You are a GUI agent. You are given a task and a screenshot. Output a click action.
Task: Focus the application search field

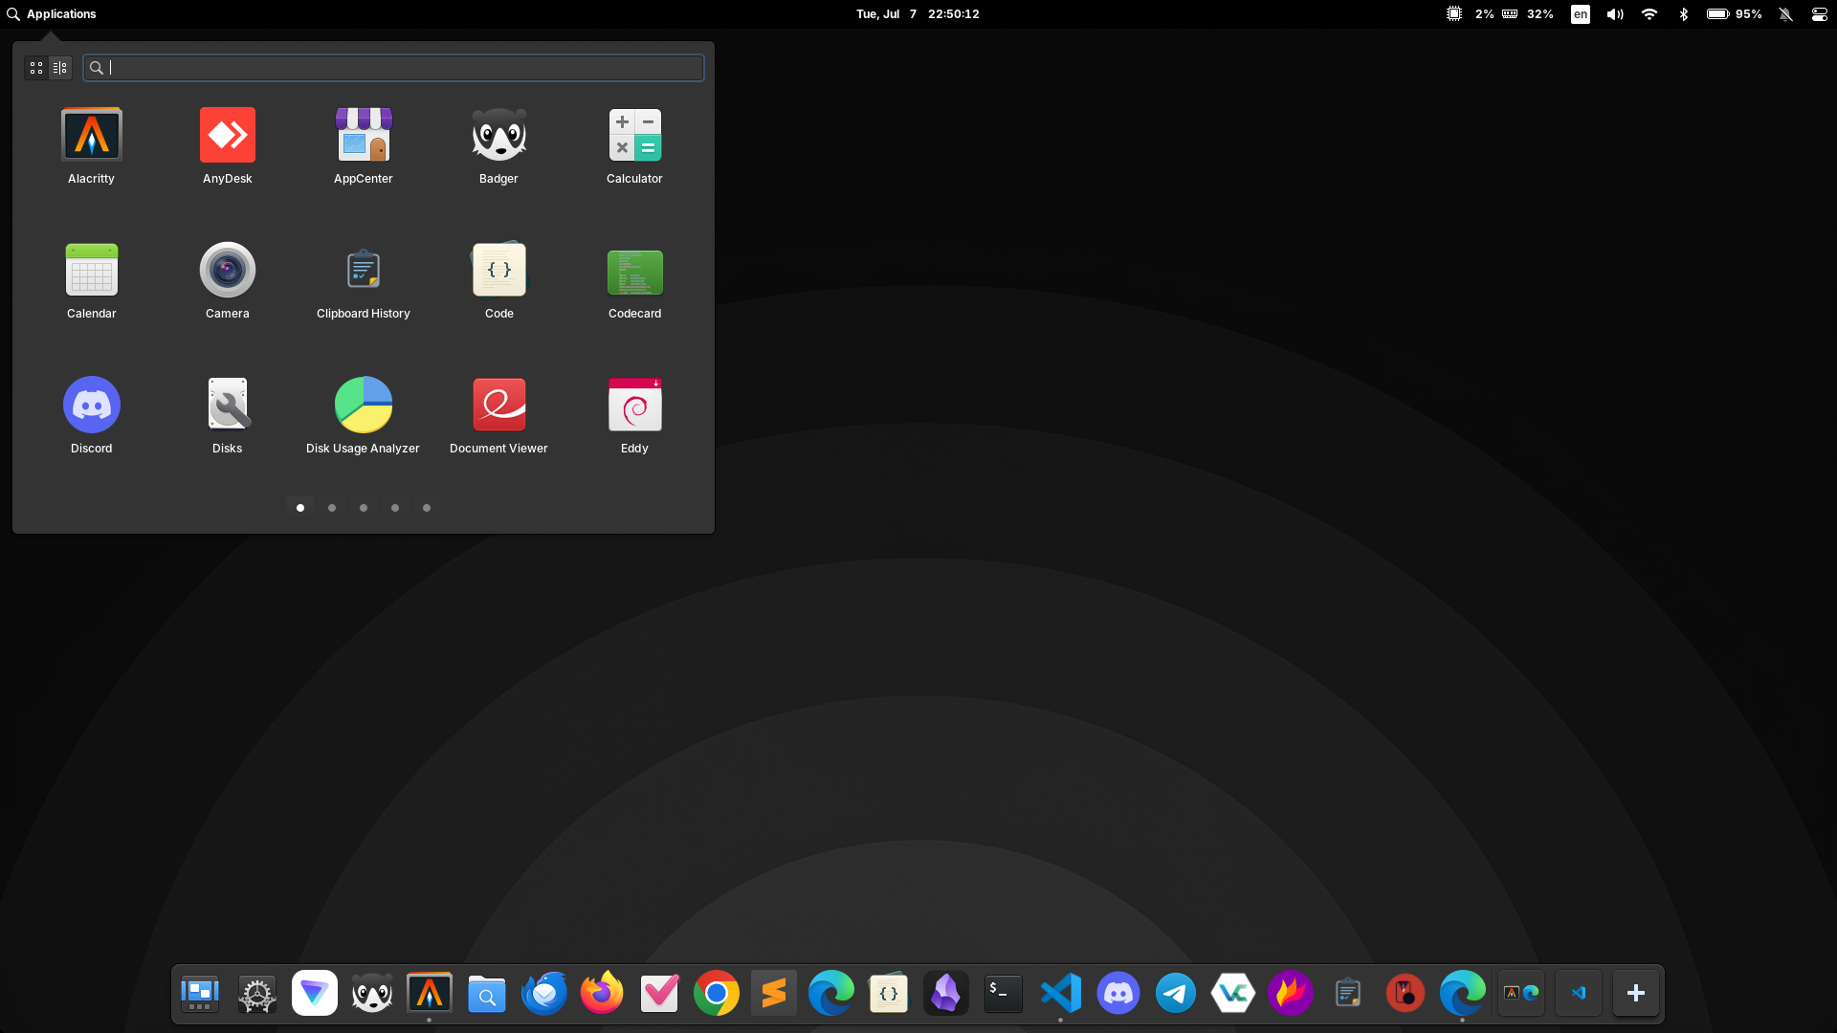(393, 68)
